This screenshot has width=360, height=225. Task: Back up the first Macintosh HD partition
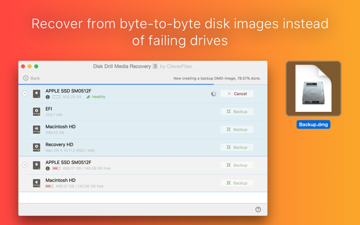coord(237,129)
